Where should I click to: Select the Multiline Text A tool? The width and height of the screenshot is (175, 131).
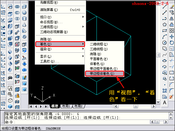point(165,103)
